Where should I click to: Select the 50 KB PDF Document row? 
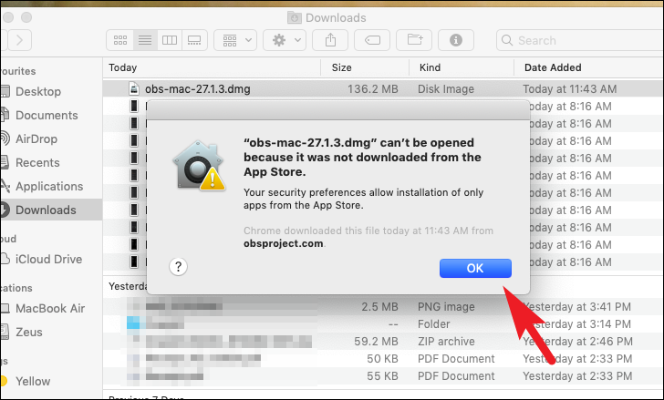tap(383, 359)
